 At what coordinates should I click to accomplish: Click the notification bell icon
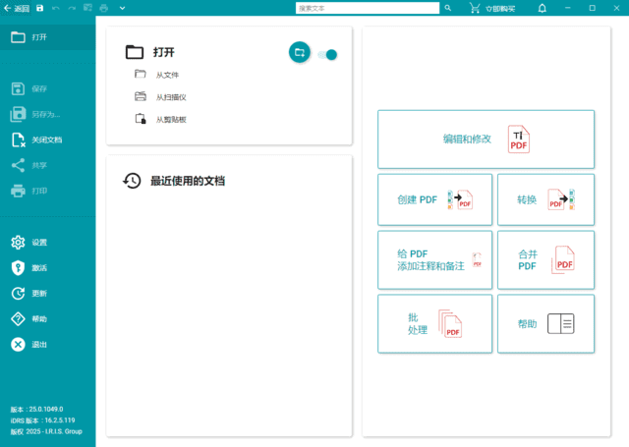coord(542,8)
